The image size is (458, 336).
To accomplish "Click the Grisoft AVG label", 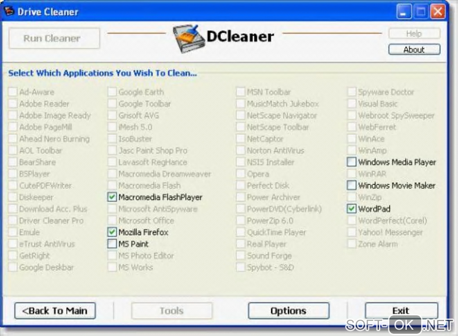I will (139, 115).
